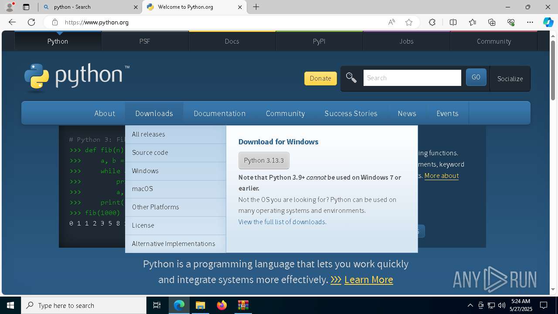Open the Windows Start button
Image resolution: width=558 pixels, height=314 pixels.
tap(10, 305)
